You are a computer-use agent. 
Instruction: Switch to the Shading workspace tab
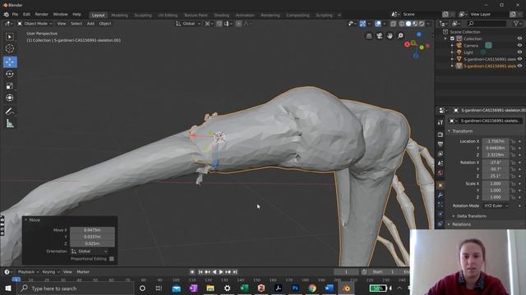(221, 16)
